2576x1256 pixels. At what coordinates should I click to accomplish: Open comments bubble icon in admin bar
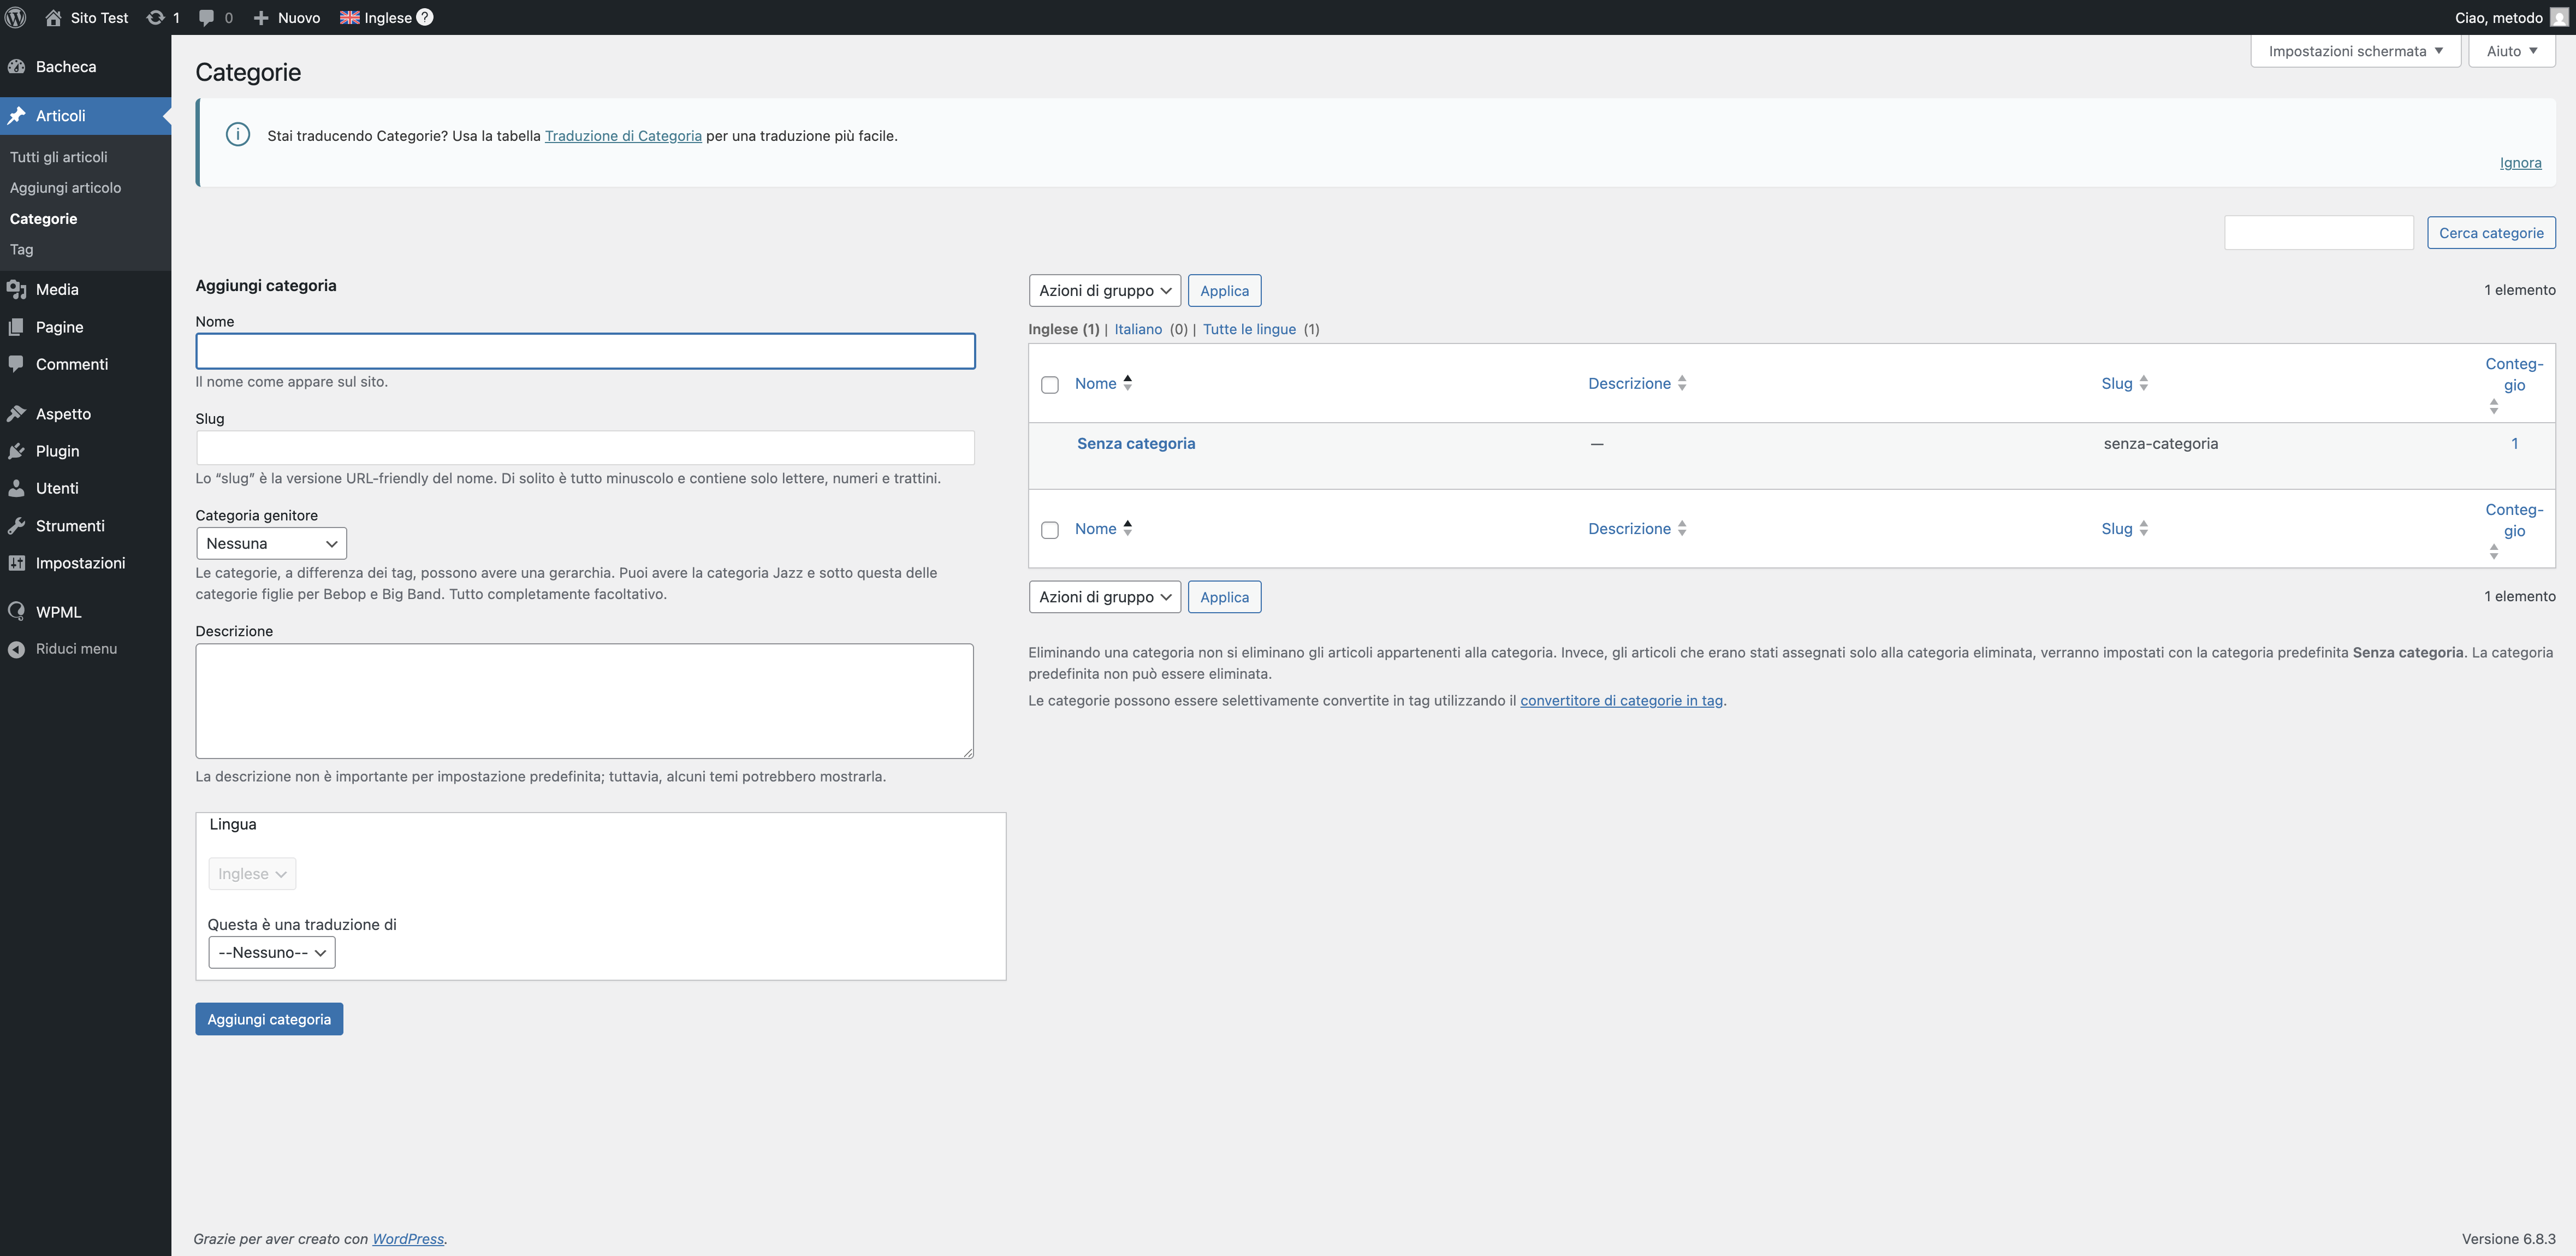tap(206, 17)
